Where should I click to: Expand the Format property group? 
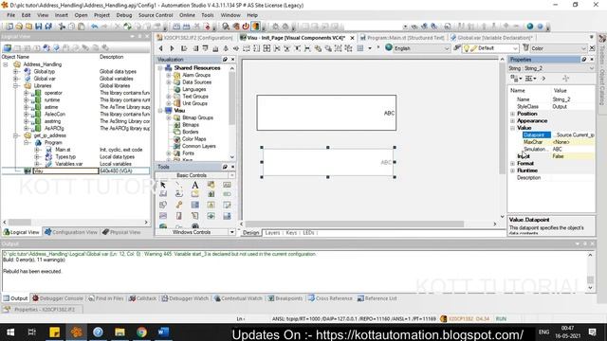(512, 163)
